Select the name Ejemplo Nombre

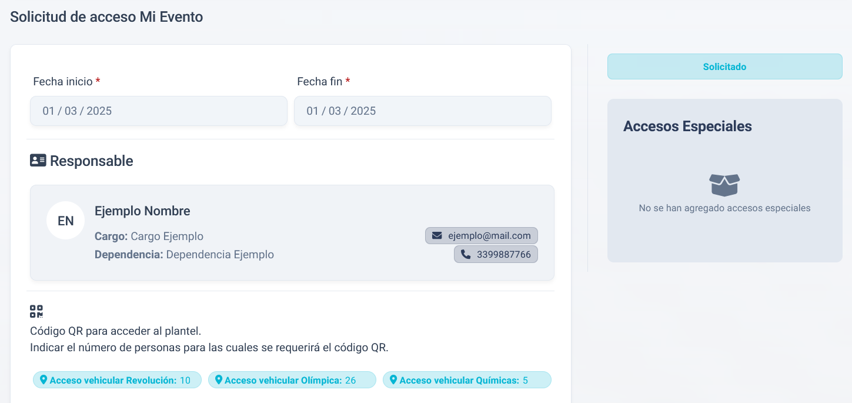[x=142, y=211]
